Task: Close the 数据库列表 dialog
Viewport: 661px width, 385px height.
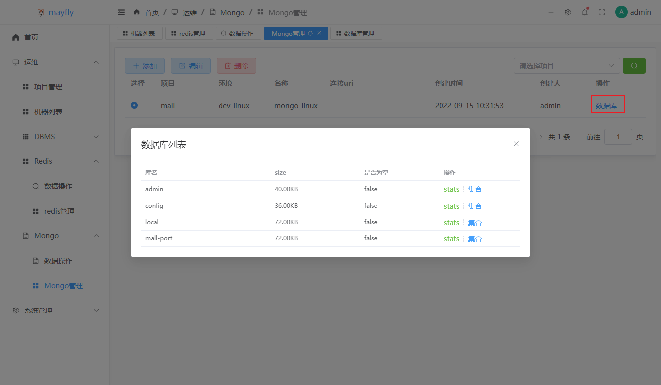Action: tap(516, 144)
